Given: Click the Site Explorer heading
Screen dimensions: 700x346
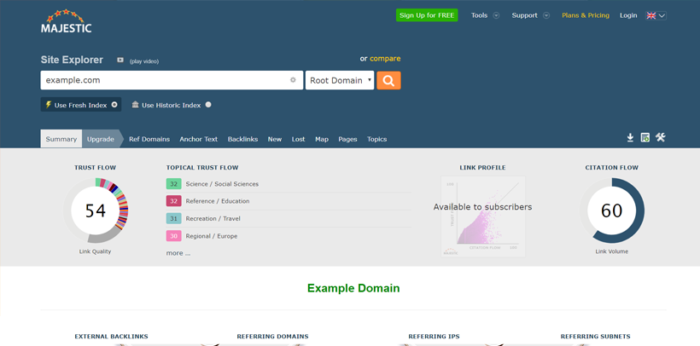Looking at the screenshot, I should click(72, 60).
